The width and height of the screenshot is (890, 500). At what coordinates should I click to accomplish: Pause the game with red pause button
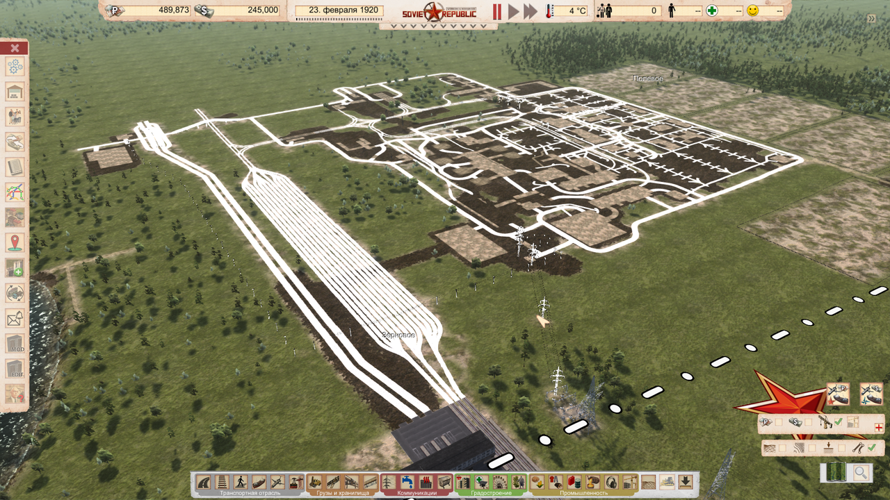(497, 11)
